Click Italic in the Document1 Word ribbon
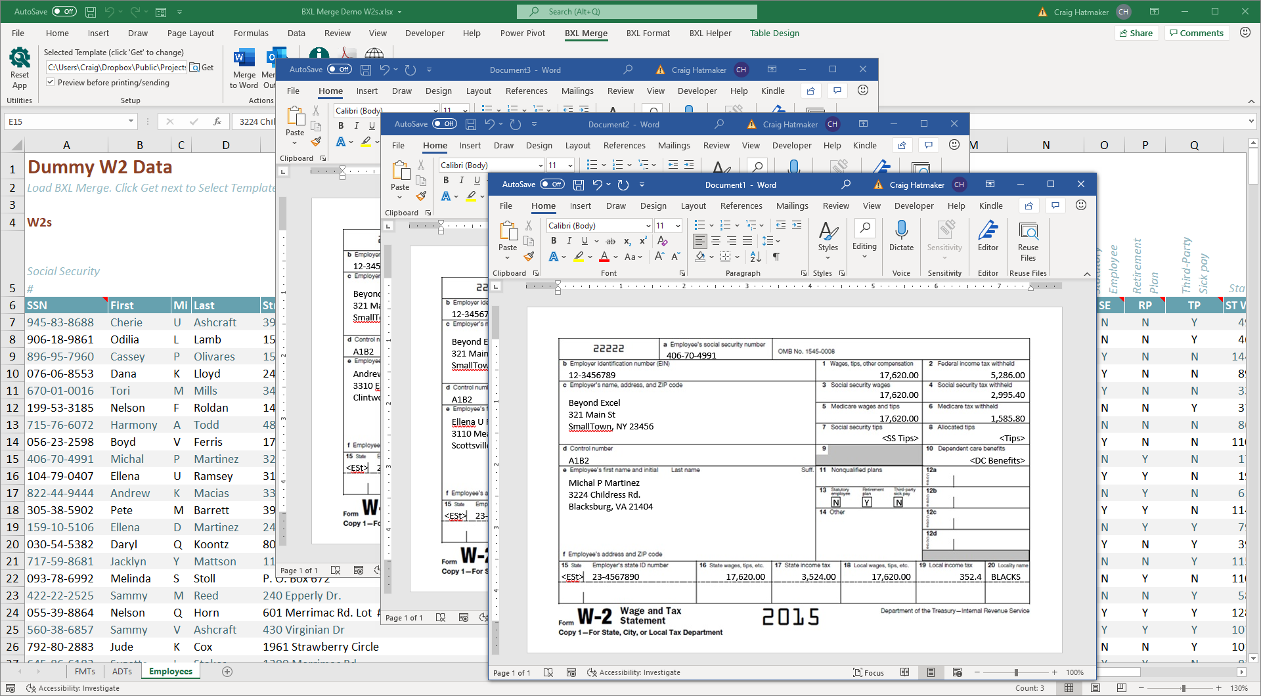Viewport: 1261px width, 696px height. coord(569,241)
